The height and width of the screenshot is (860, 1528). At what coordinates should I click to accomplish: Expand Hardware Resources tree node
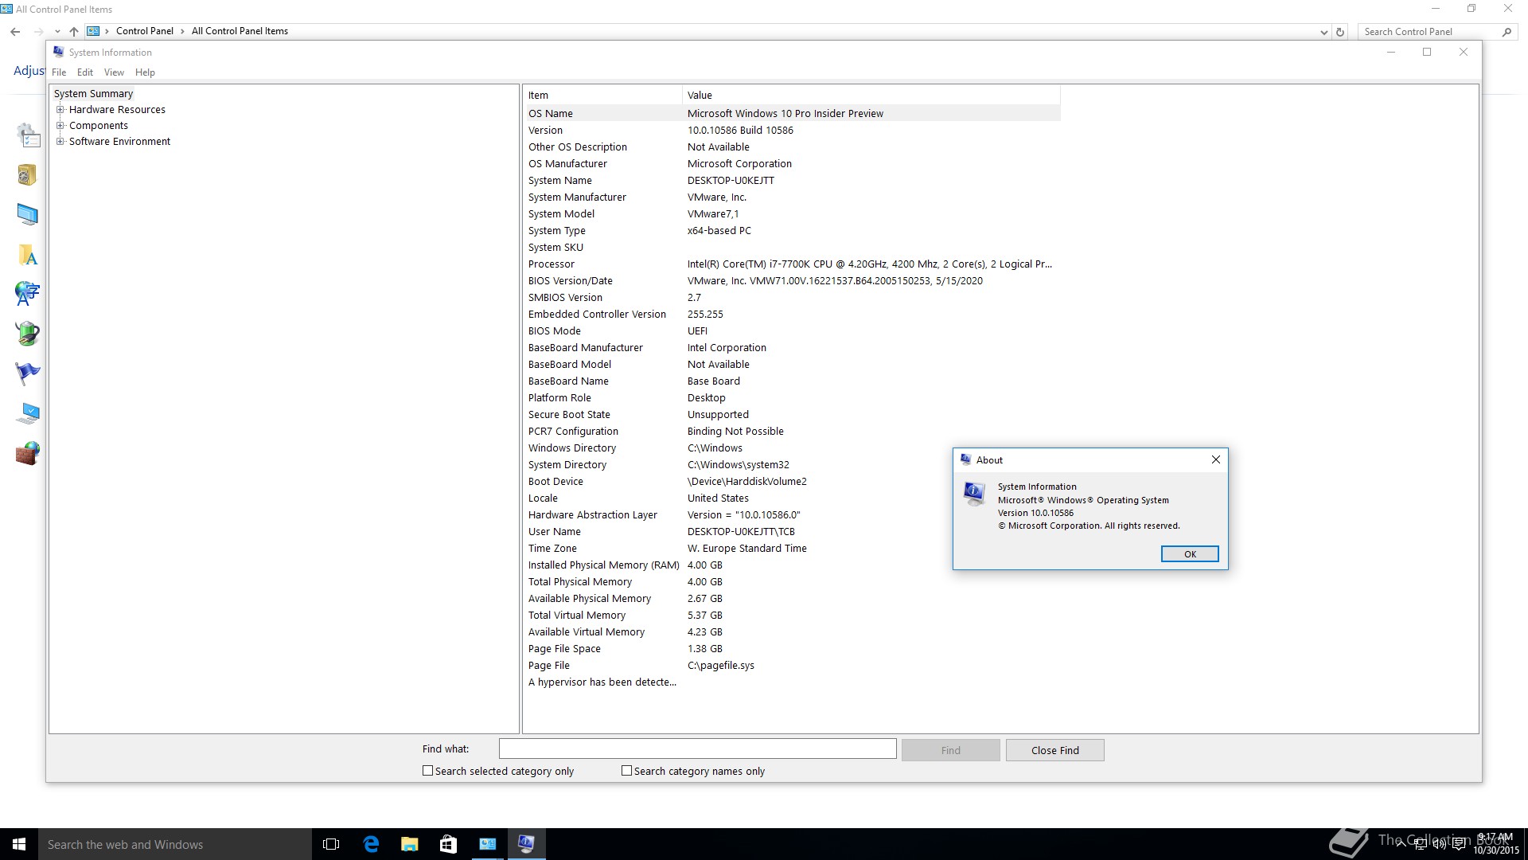click(x=60, y=110)
